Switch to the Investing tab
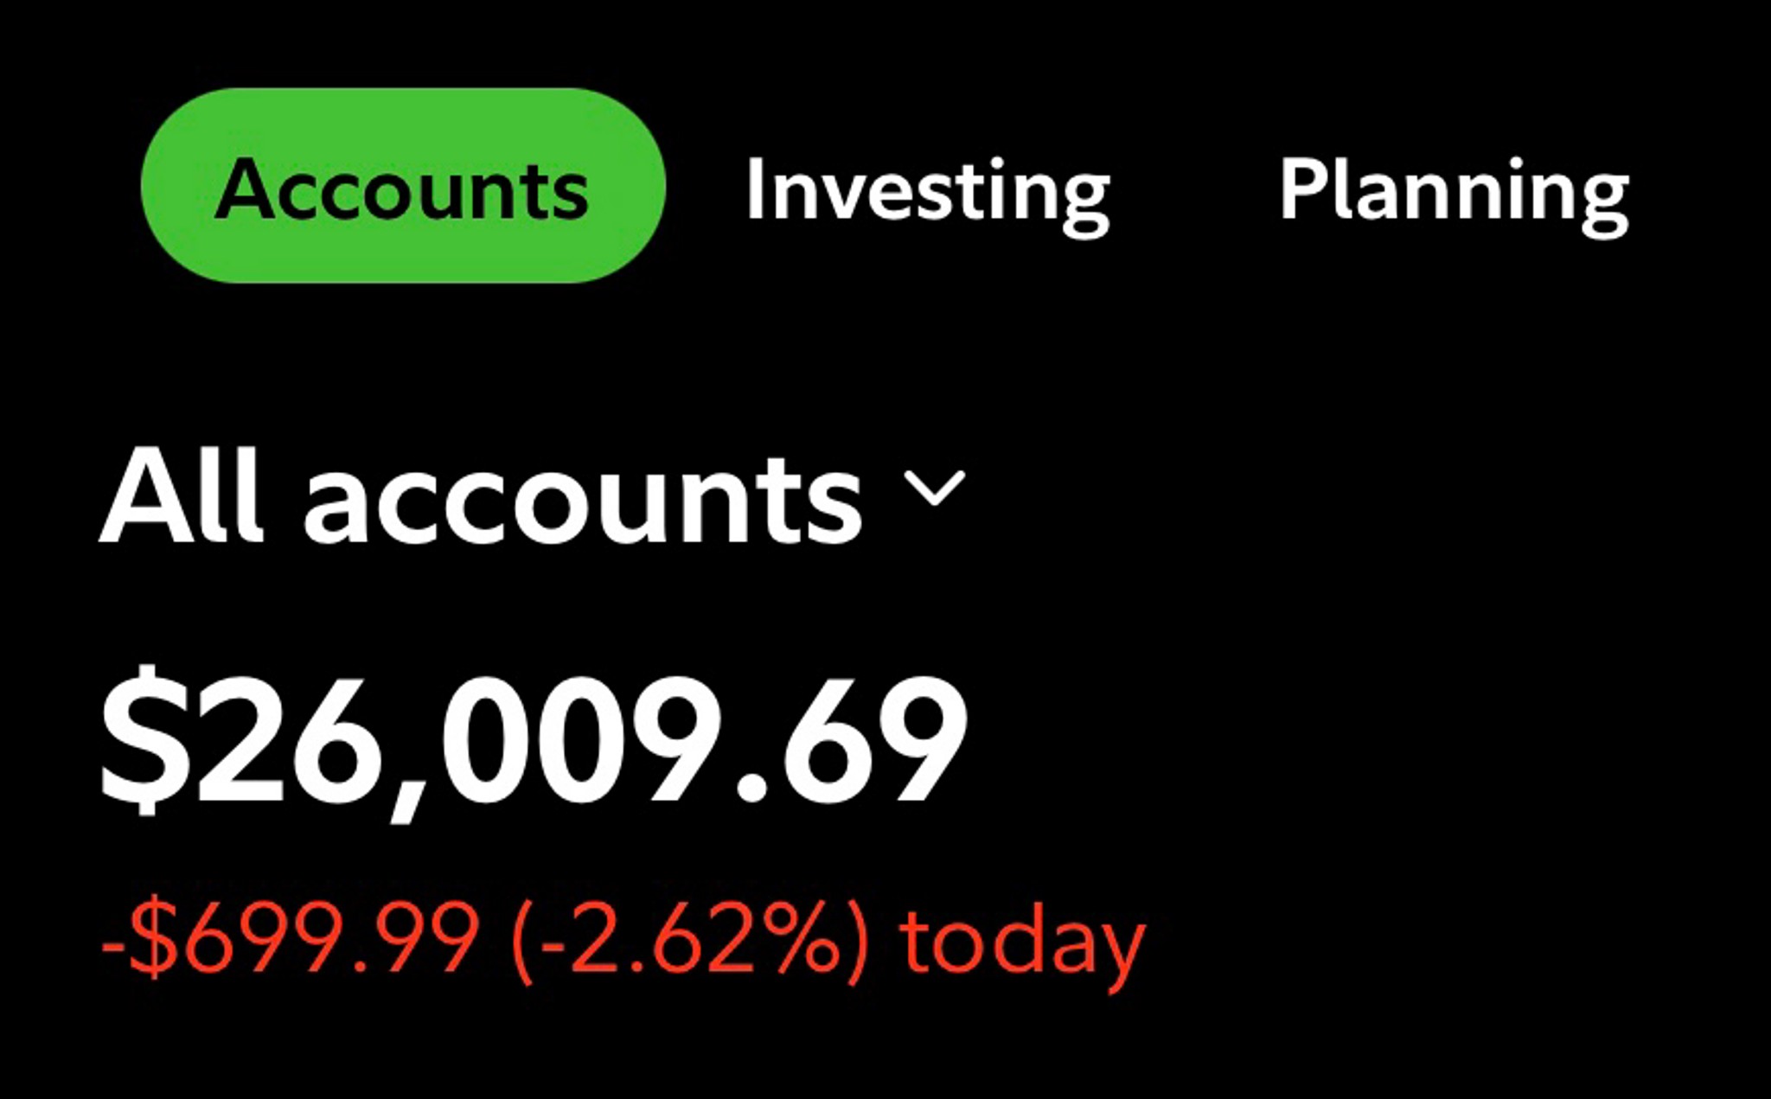The height and width of the screenshot is (1099, 1771). pos(927,194)
